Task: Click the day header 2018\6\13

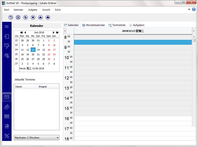Action: pyautogui.click(x=133, y=31)
